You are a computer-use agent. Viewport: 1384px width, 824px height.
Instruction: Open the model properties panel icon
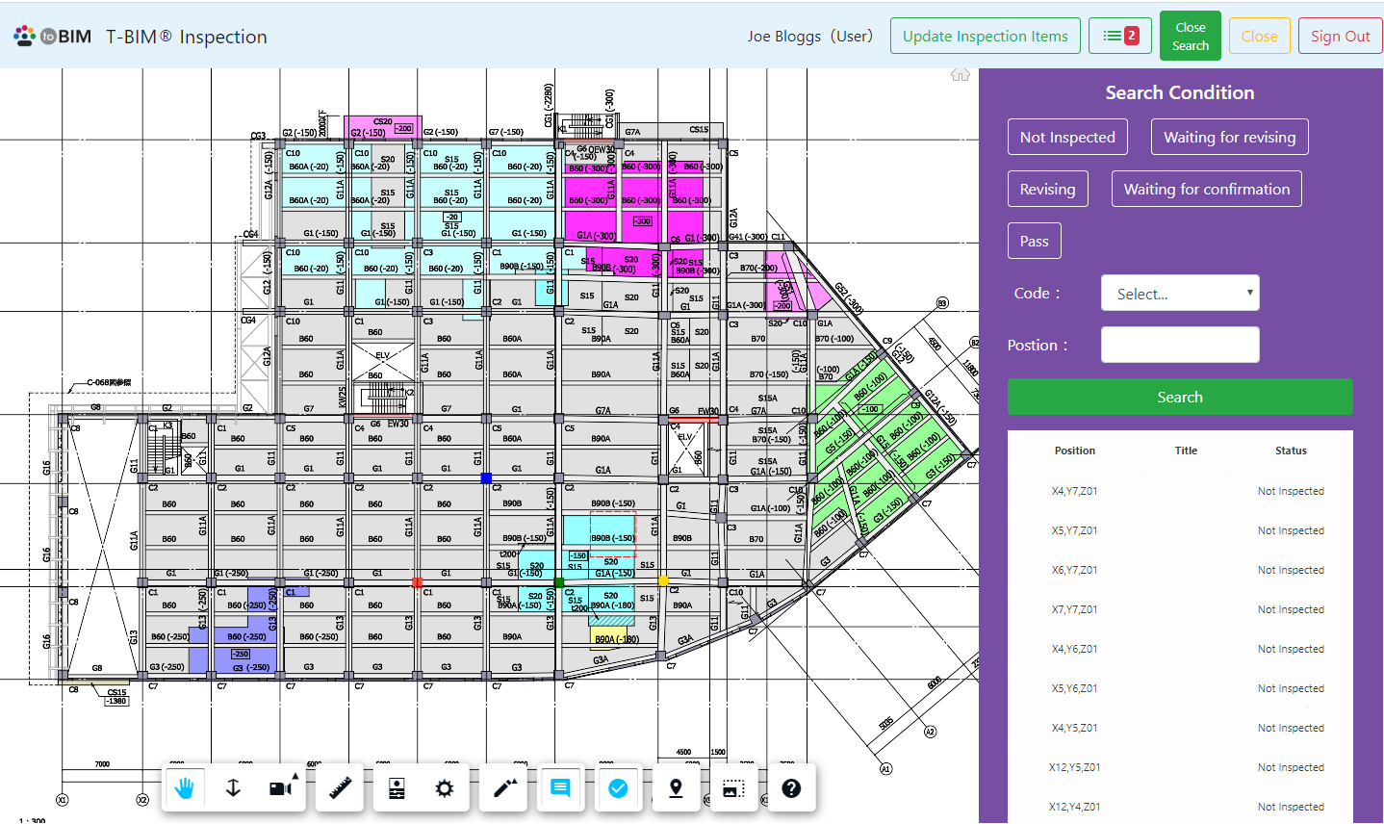point(397,788)
